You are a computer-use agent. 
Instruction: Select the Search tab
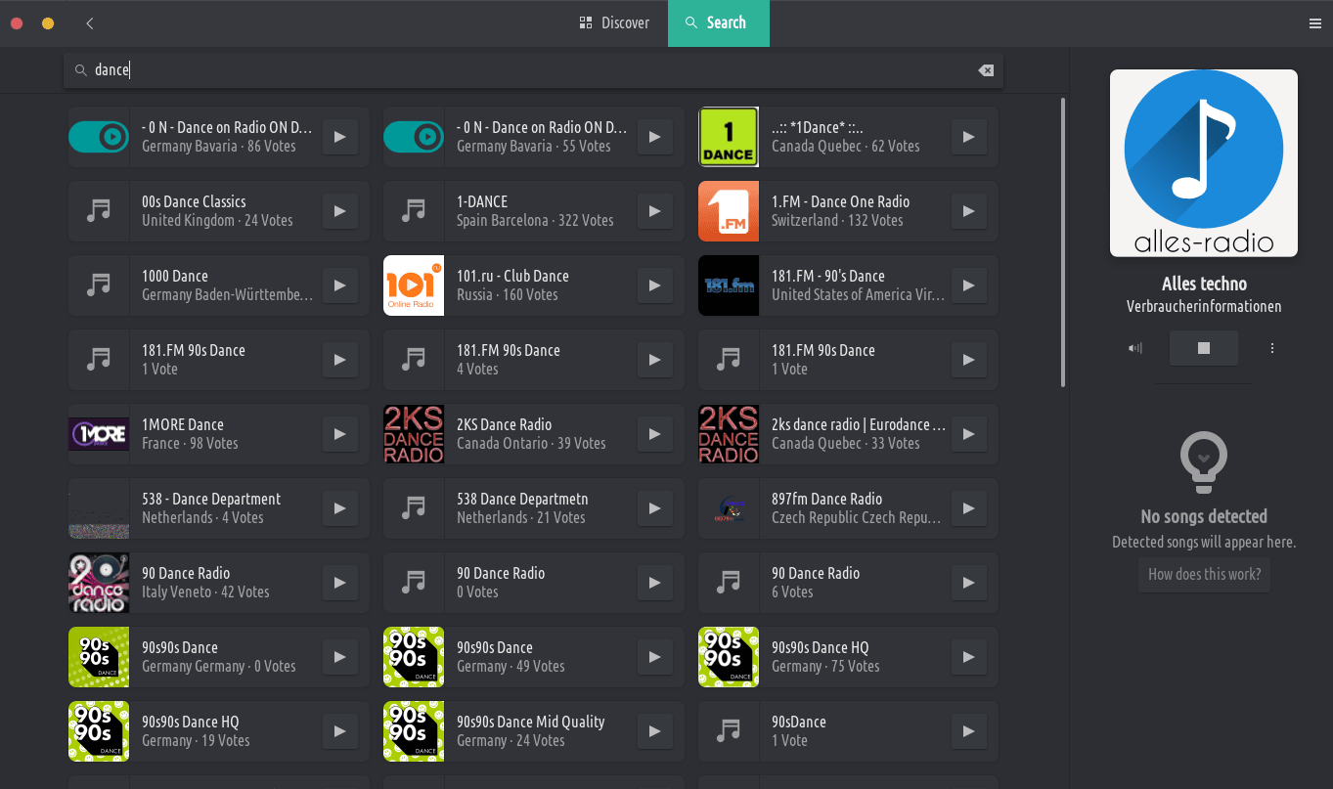tap(718, 23)
